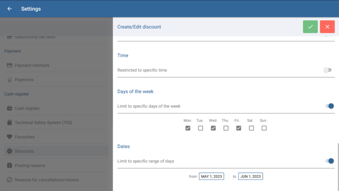Open the from date MAY 1, 2023 picker
The height and width of the screenshot is (191, 339).
(x=212, y=176)
